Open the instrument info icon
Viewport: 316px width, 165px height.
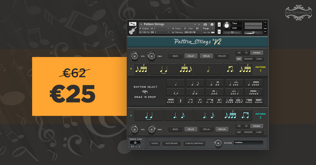[x=212, y=24]
